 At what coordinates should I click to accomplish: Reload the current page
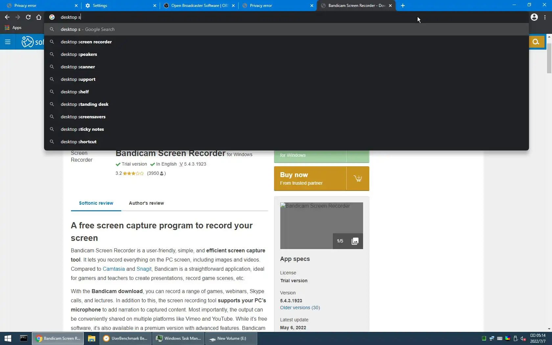click(28, 17)
